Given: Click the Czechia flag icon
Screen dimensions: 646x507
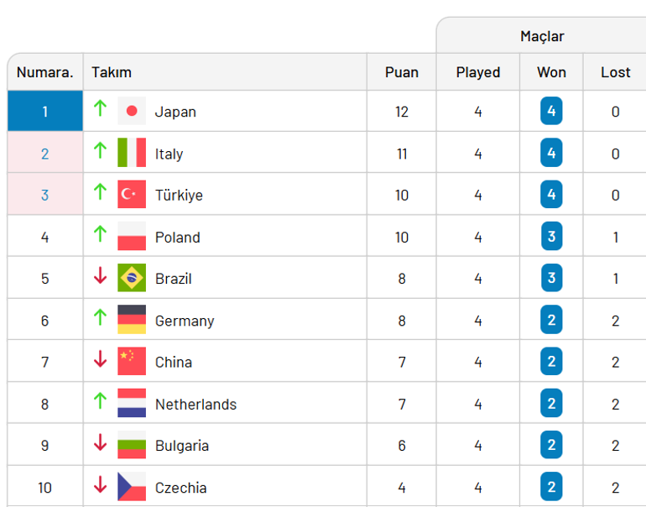Looking at the screenshot, I should click(x=132, y=486).
